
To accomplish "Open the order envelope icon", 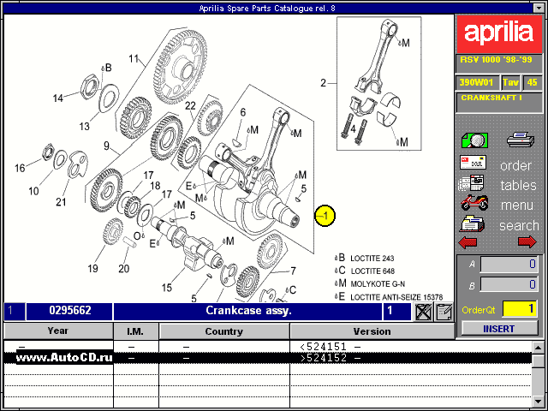I will tap(473, 163).
